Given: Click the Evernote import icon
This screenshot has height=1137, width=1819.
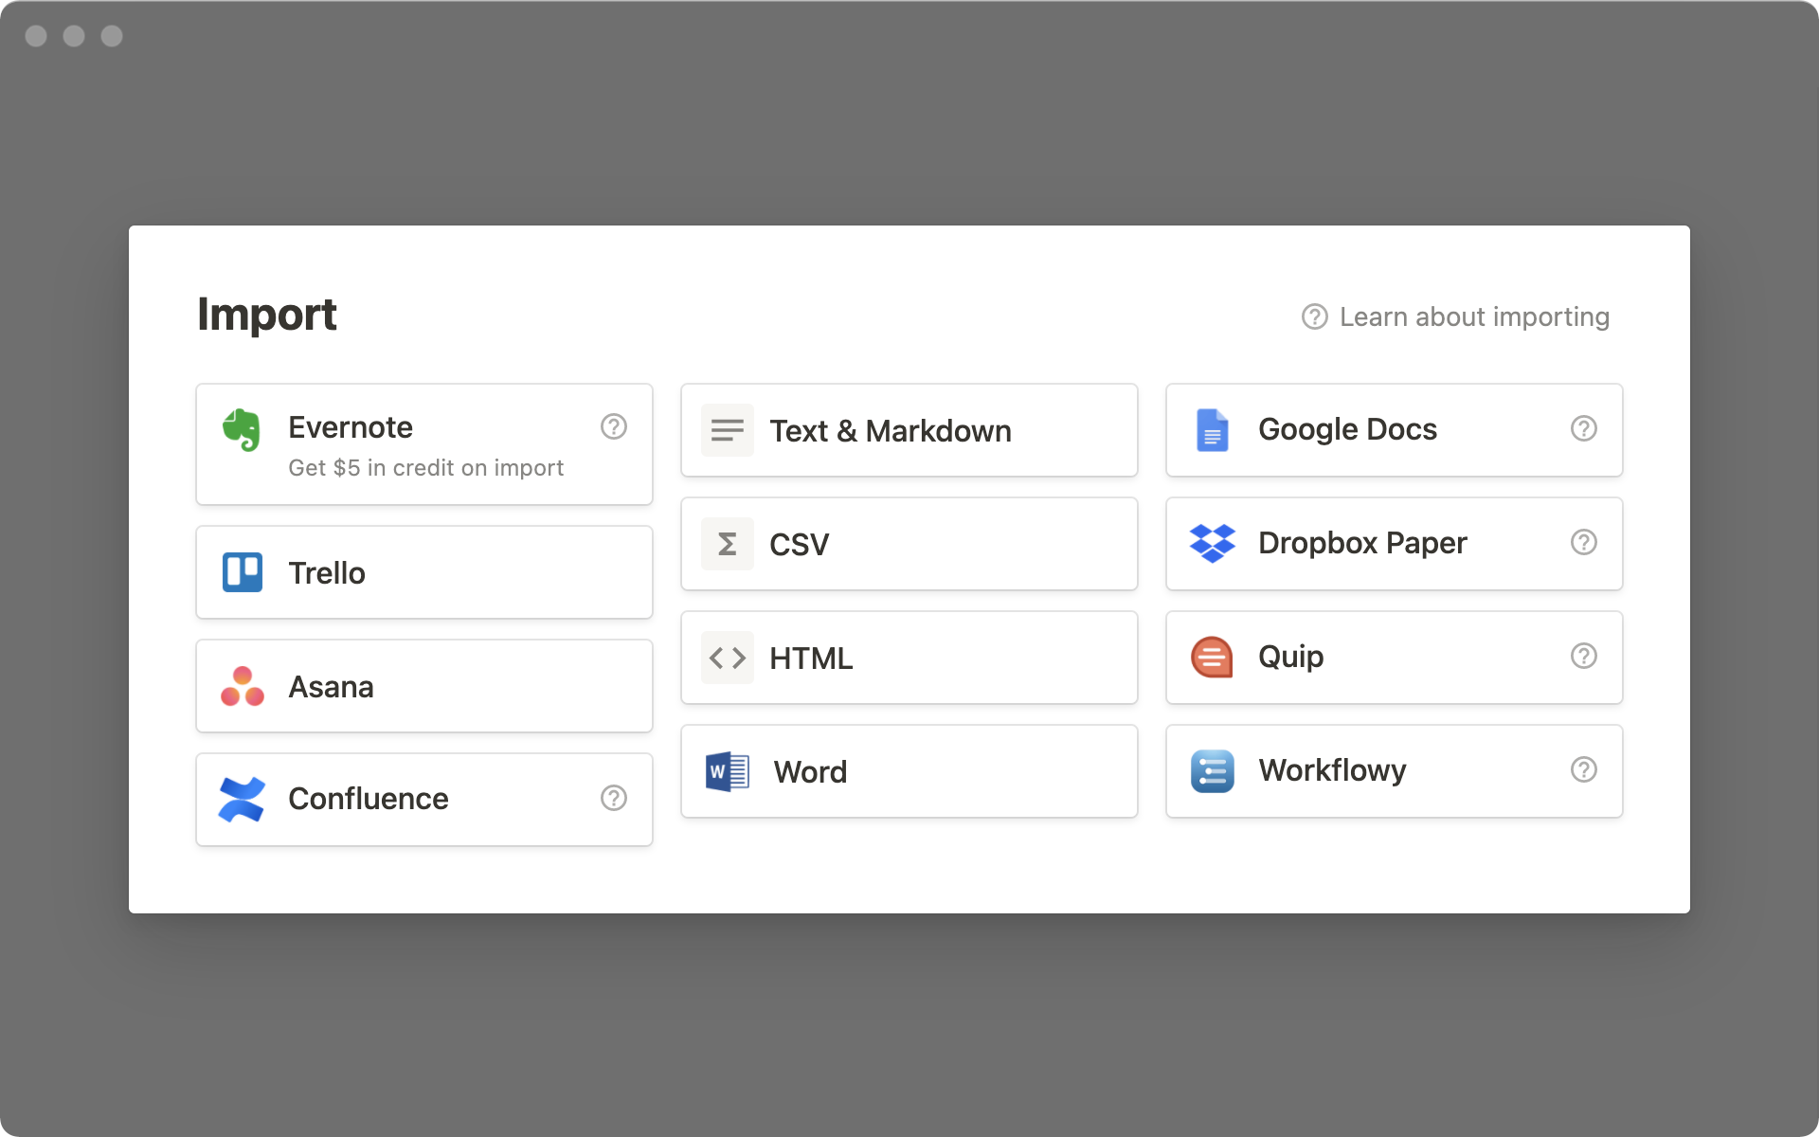Looking at the screenshot, I should tap(241, 427).
